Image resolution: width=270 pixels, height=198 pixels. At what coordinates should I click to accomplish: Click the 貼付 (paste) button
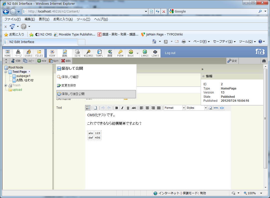click(54, 61)
